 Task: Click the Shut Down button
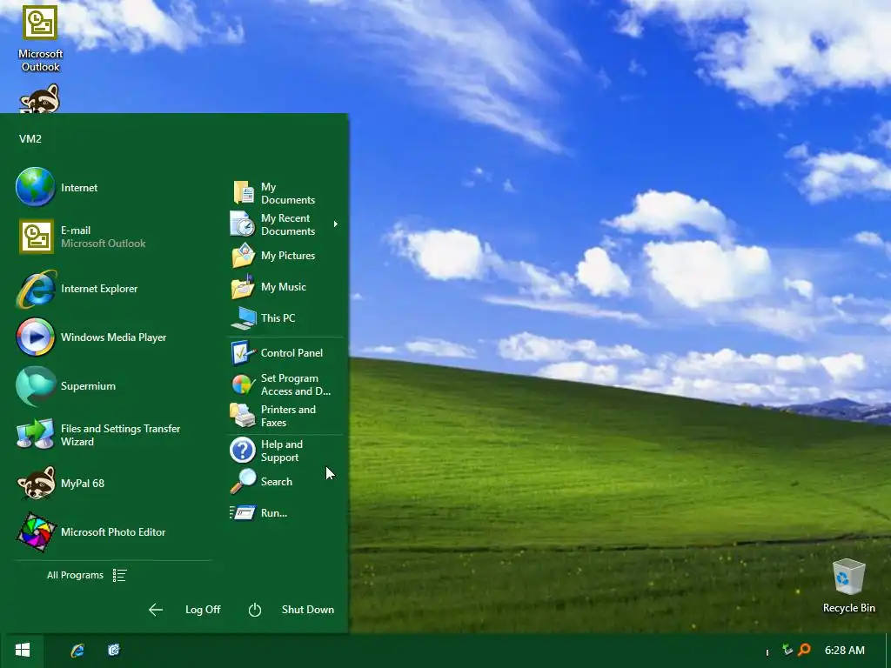(307, 610)
